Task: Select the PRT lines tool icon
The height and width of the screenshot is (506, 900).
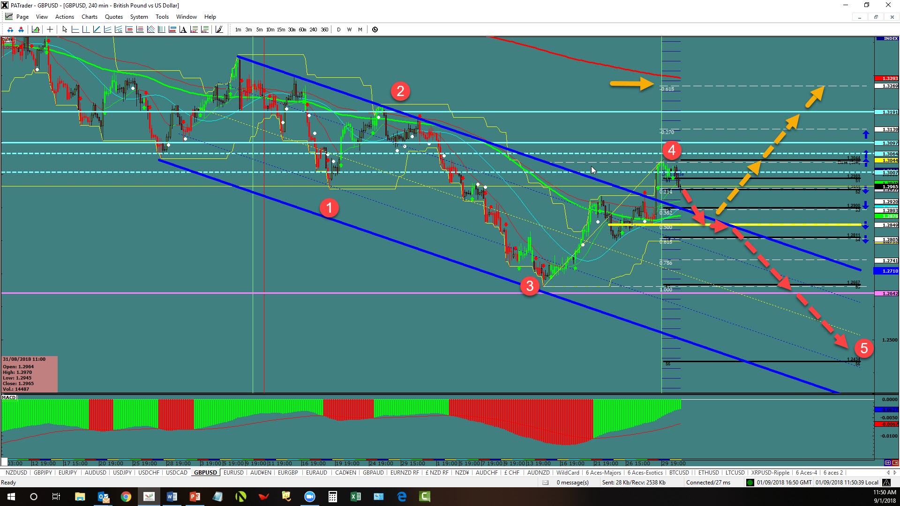Action: (x=194, y=30)
